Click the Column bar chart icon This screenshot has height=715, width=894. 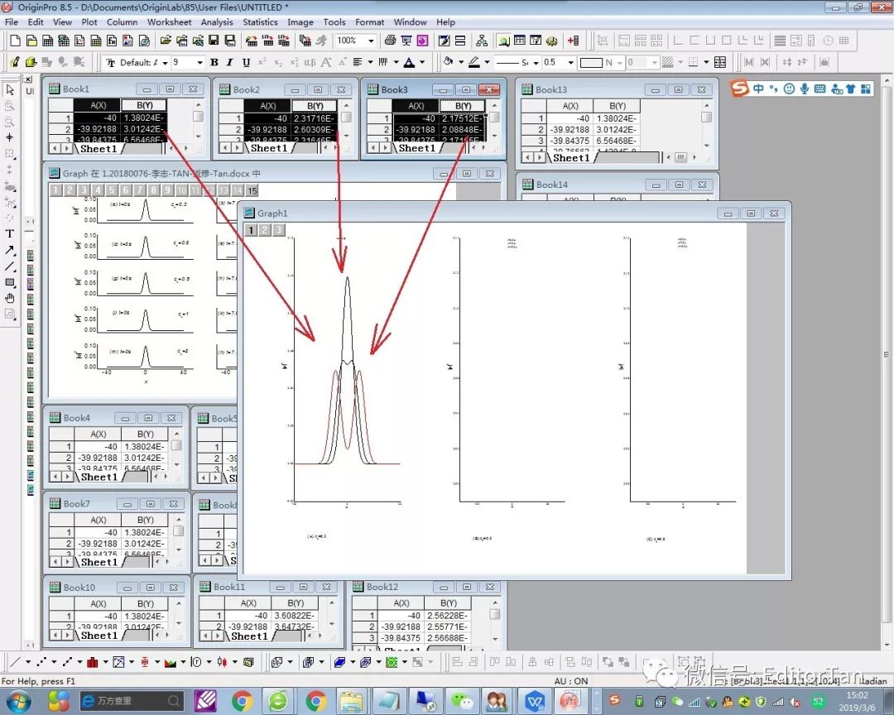(x=93, y=662)
